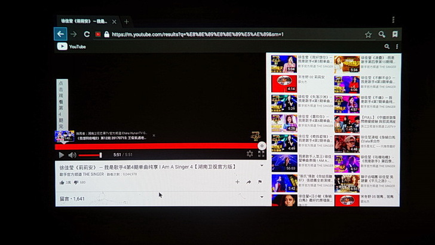Expand the video description arrow

262,166
